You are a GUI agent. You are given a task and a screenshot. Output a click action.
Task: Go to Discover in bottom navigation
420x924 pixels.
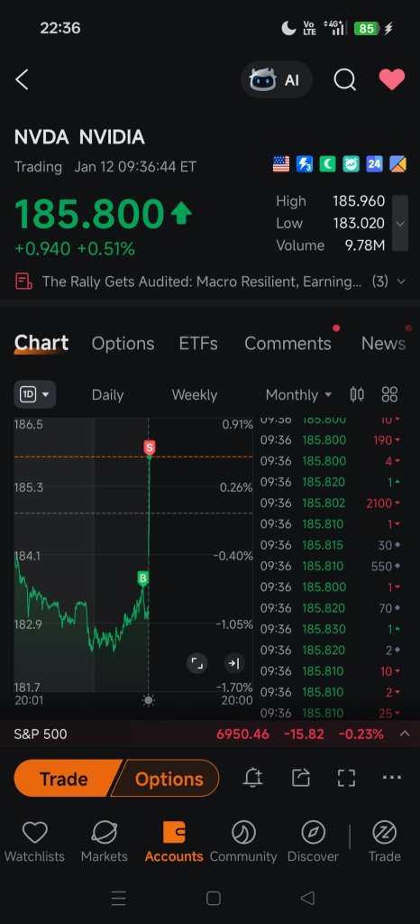pos(313,842)
